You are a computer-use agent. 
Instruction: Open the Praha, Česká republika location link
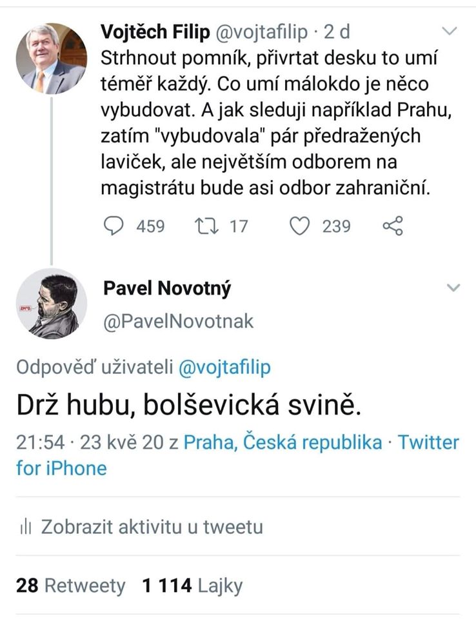coord(283,442)
